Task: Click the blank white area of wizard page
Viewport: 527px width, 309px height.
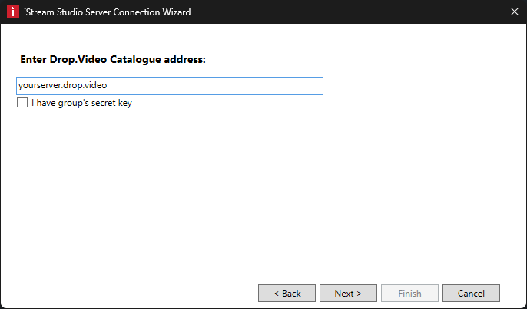Action: click(262, 188)
